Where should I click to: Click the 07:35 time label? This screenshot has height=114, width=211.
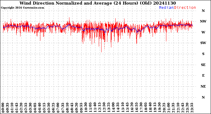tap(63, 108)
